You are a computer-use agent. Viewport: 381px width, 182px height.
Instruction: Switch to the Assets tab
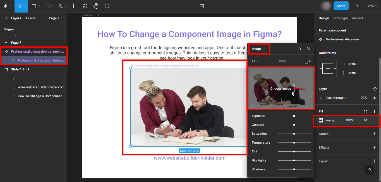[x=30, y=18]
